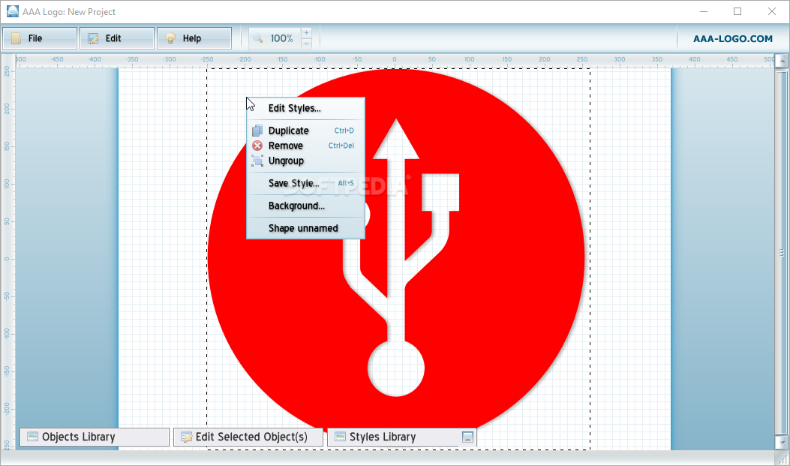Select Remove from the context menu
The image size is (790, 466).
tap(305, 146)
